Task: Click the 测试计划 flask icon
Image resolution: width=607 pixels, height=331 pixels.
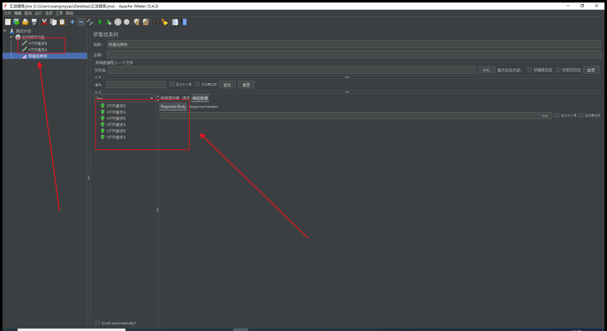Action: pos(12,31)
